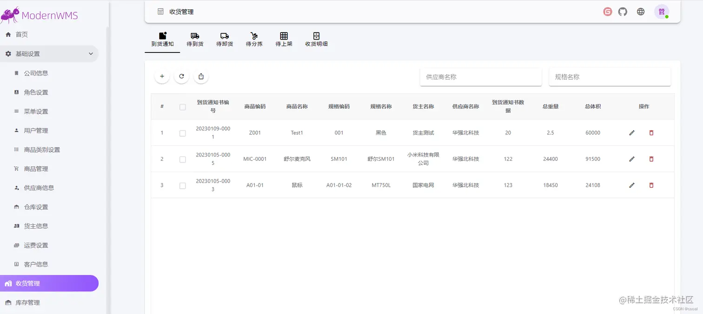Image resolution: width=703 pixels, height=314 pixels.
Task: Click product name cell Test1
Action: click(297, 133)
